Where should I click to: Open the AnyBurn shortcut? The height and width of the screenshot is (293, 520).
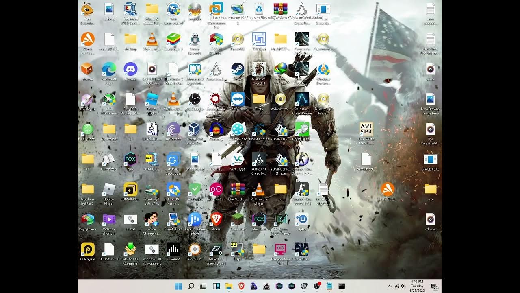coord(195,252)
